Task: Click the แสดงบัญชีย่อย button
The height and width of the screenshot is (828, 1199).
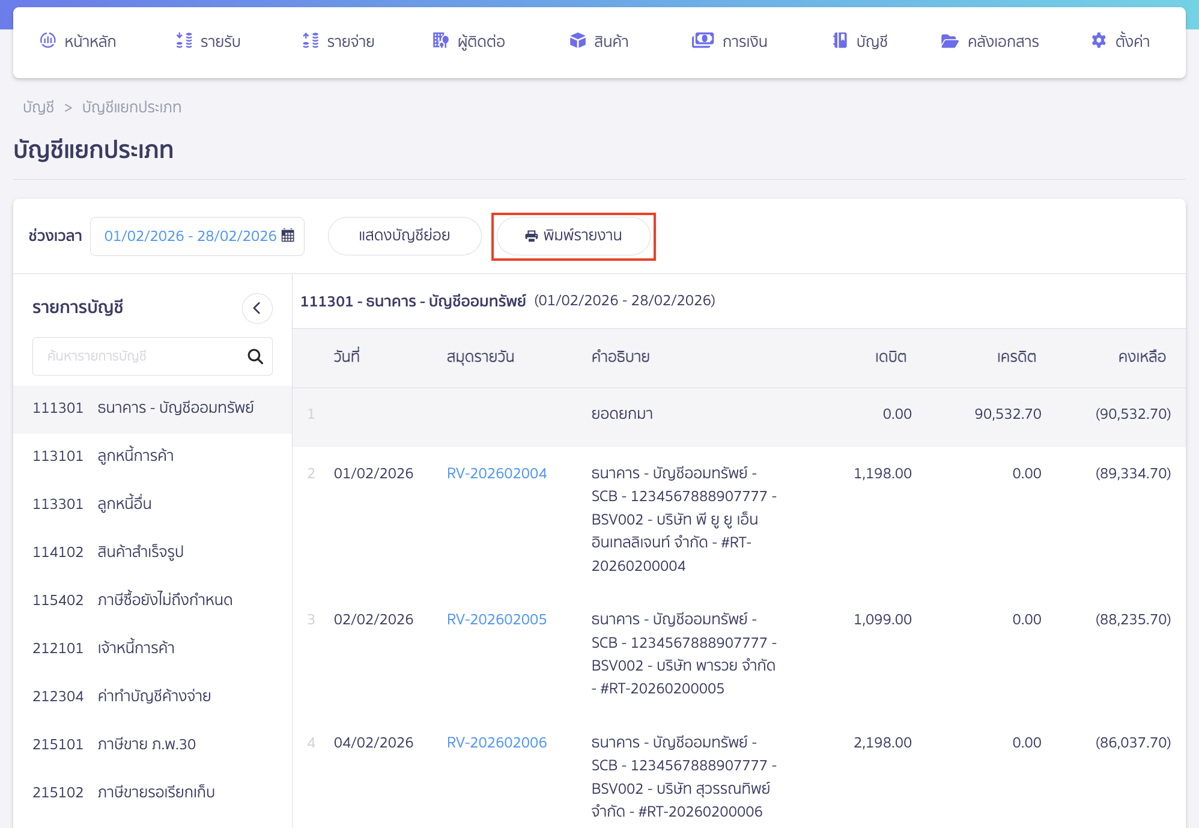Action: [404, 236]
